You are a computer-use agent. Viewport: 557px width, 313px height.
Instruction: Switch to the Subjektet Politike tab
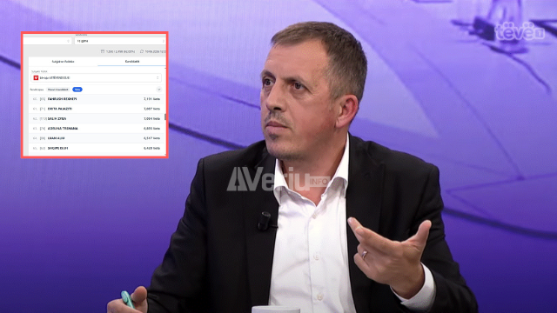click(64, 62)
